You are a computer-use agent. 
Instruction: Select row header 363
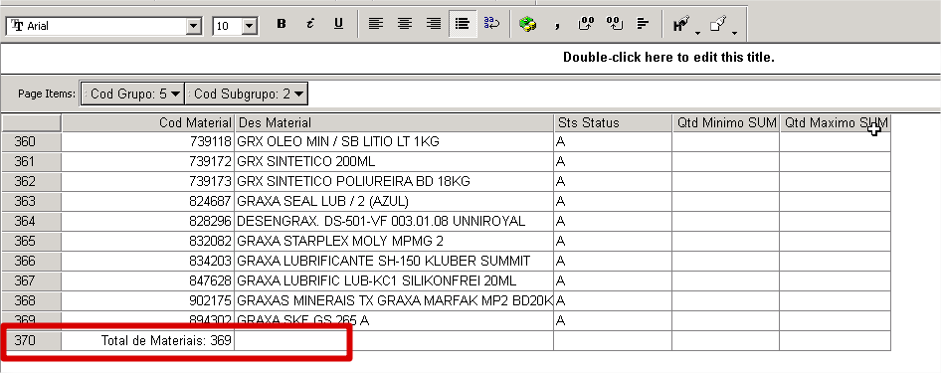pos(31,201)
